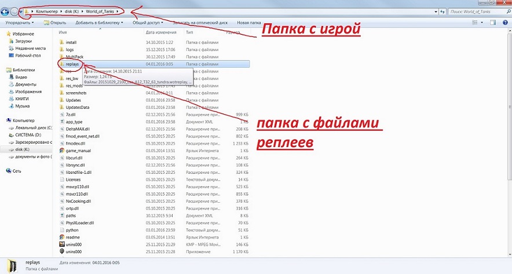This screenshot has width=512, height=274.
Task: Select the game_manual internet shortcut icon
Action: tap(62, 151)
